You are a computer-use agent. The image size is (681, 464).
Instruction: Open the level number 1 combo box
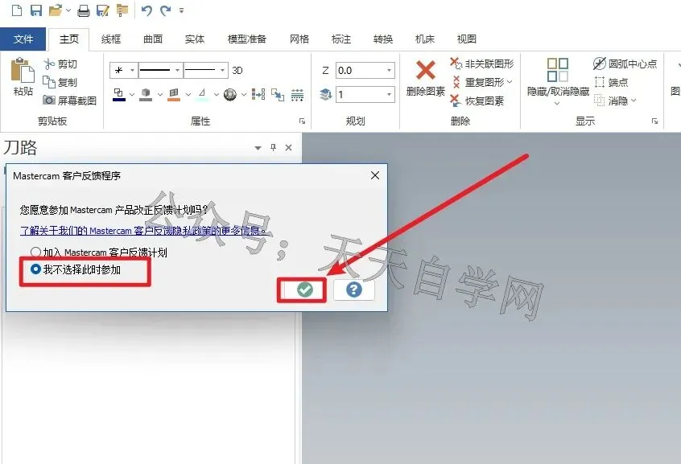pos(365,94)
